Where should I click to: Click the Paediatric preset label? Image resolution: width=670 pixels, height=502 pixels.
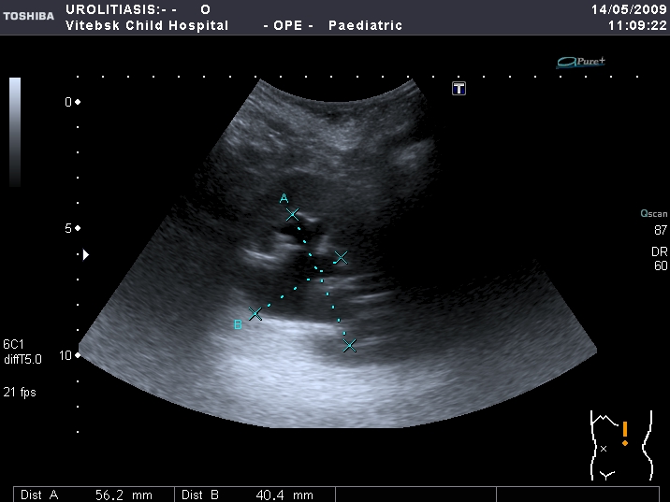[x=365, y=25]
